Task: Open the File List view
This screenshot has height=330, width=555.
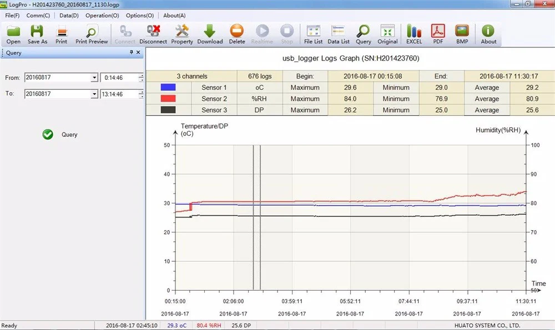Action: click(x=313, y=34)
